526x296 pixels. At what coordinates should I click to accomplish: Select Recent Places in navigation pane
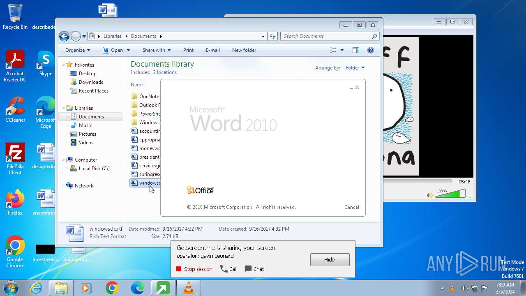tap(93, 91)
